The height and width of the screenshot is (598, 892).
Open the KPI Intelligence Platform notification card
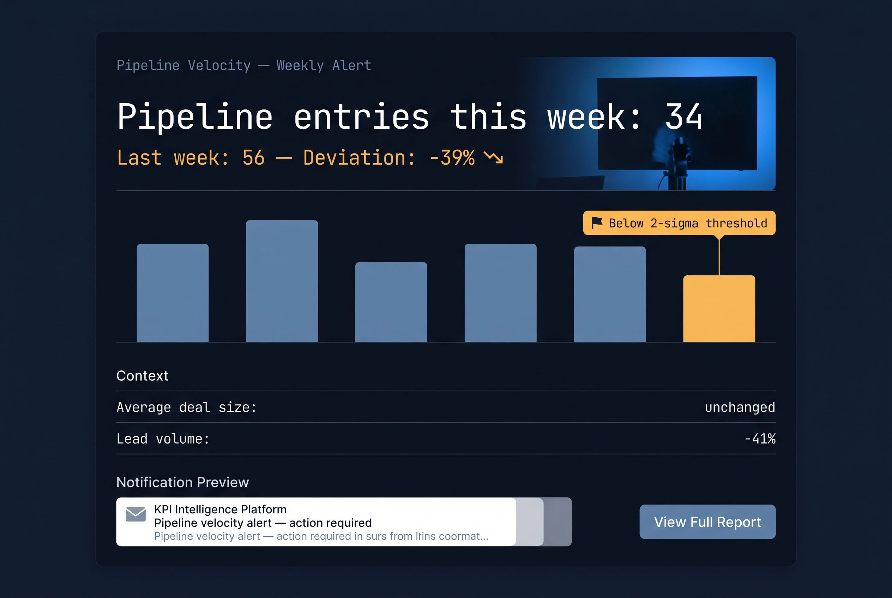[x=316, y=522]
